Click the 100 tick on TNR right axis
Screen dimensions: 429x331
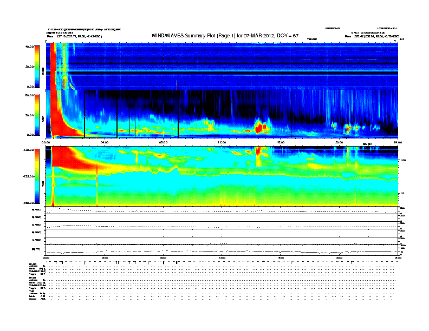pos(403,160)
